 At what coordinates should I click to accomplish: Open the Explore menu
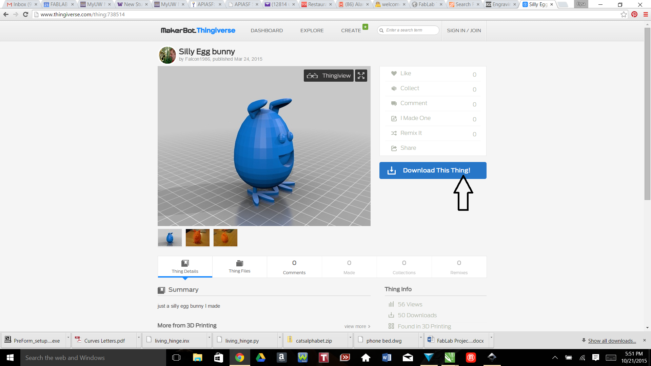[x=312, y=30]
